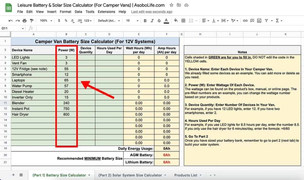Viewport: 304px width, 180px height.
Task: Open the functions sigma menu
Action: tap(279, 20)
